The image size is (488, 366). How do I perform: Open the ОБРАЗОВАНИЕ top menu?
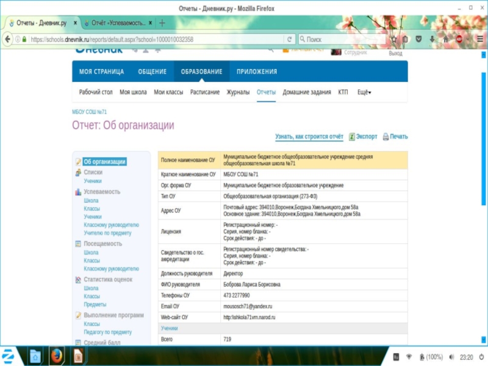[201, 71]
